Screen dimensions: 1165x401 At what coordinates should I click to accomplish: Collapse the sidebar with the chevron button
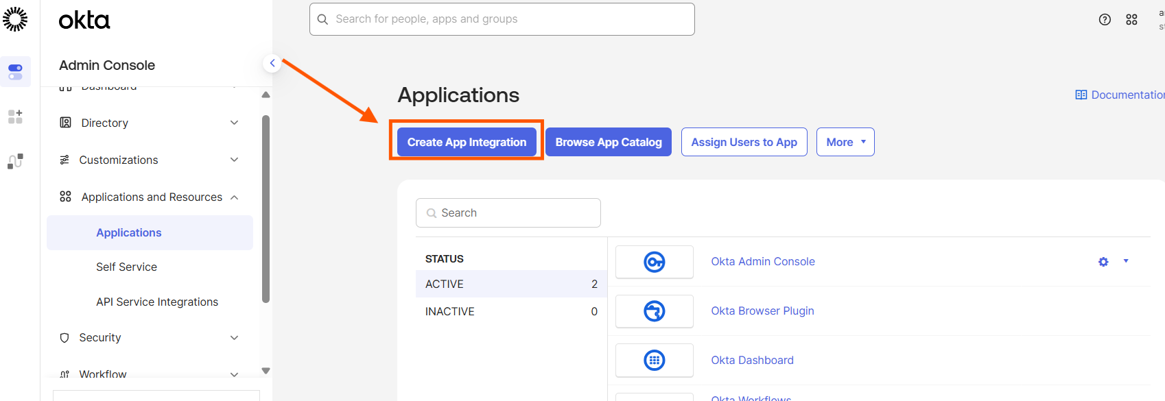pos(272,63)
